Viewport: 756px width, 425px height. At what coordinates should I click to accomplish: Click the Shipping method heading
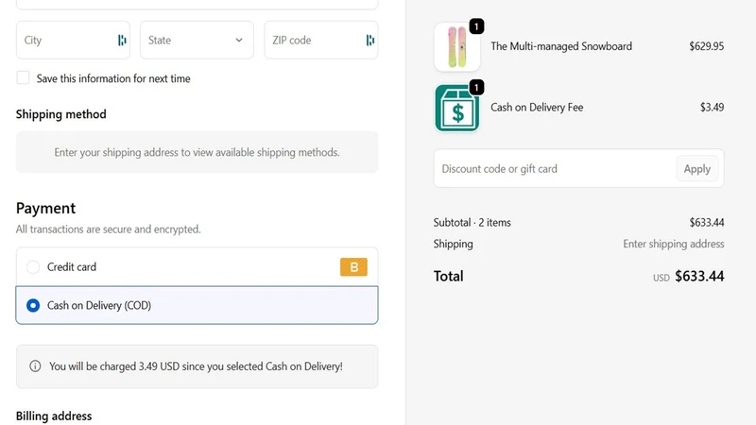pyautogui.click(x=61, y=114)
